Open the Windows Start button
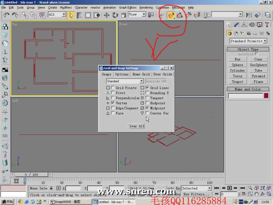Screen dimensions: 273x205 8,202
